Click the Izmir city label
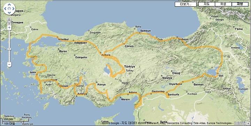The image size is (251, 126). 33,72
